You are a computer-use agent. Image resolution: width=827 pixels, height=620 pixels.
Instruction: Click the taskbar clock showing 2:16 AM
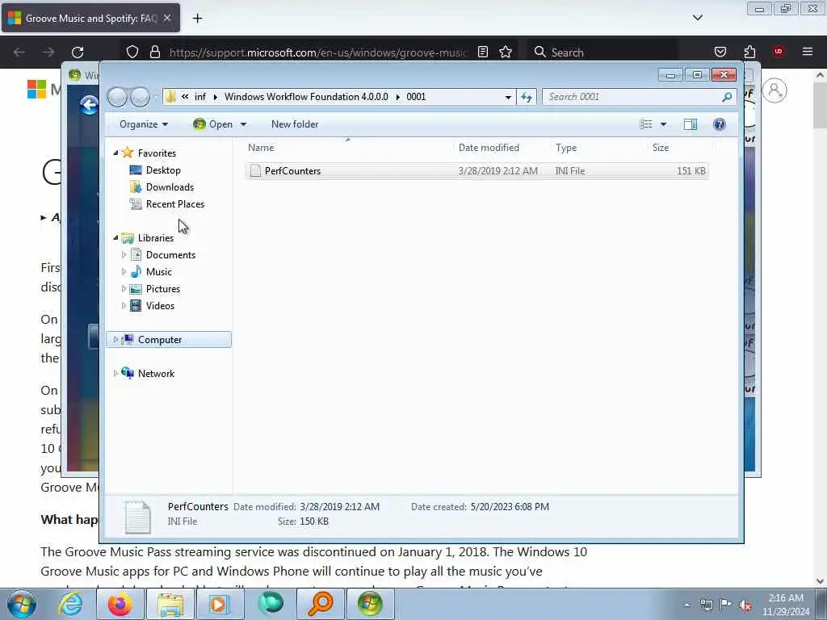(785, 605)
